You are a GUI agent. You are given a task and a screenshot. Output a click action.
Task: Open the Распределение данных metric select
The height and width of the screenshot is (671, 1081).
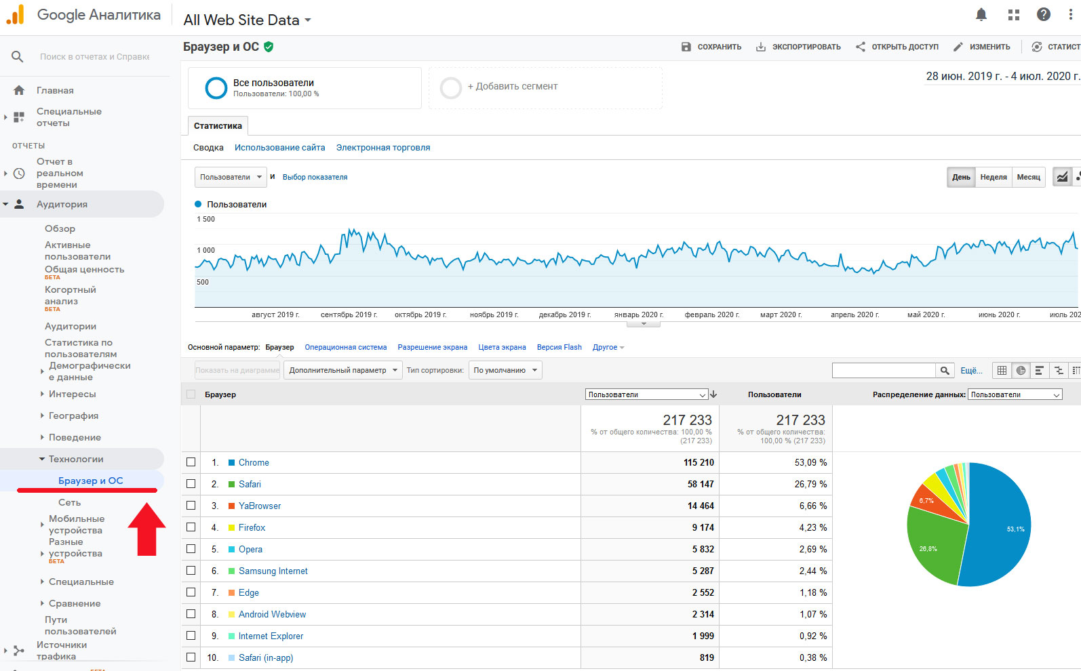coord(1015,394)
